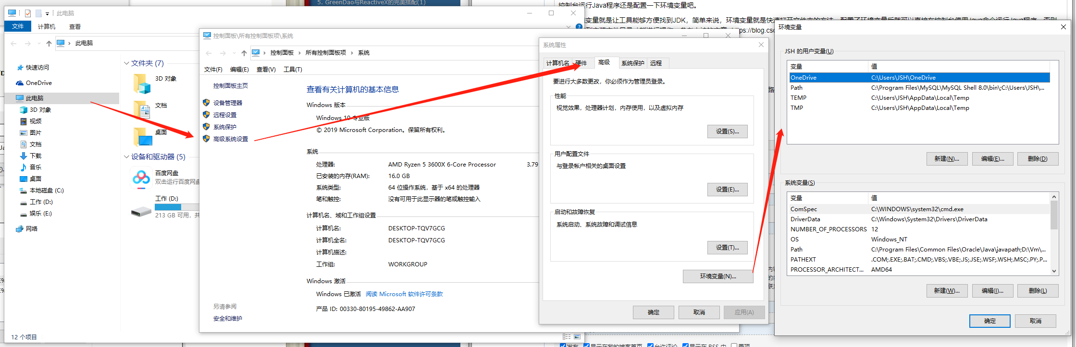Click 设置(S)... in the 性能 section

pos(728,132)
